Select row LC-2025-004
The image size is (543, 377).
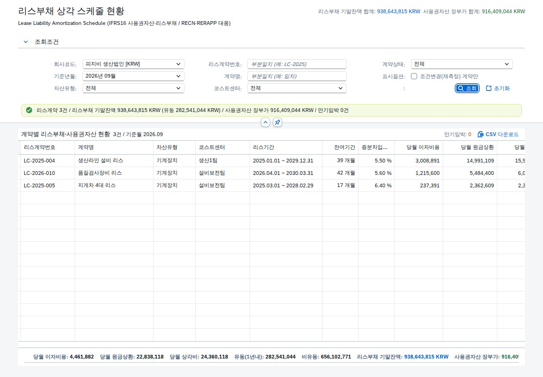pyautogui.click(x=271, y=161)
